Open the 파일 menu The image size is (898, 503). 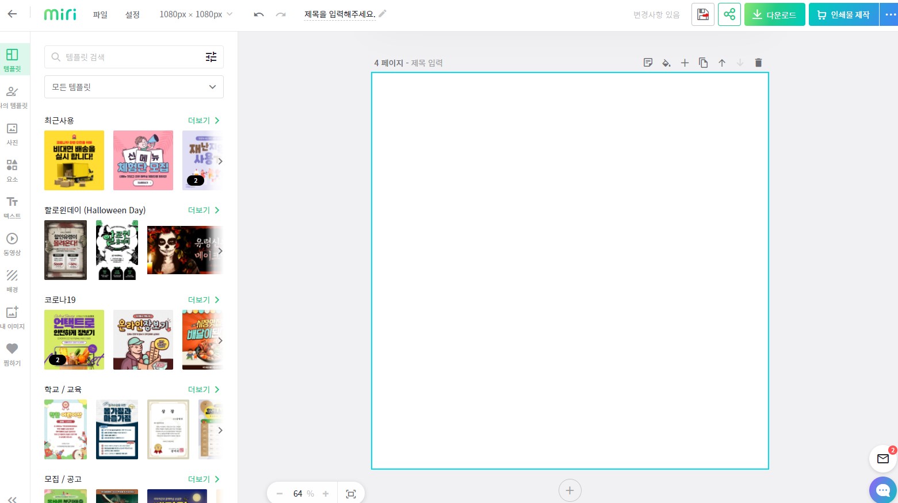click(100, 14)
